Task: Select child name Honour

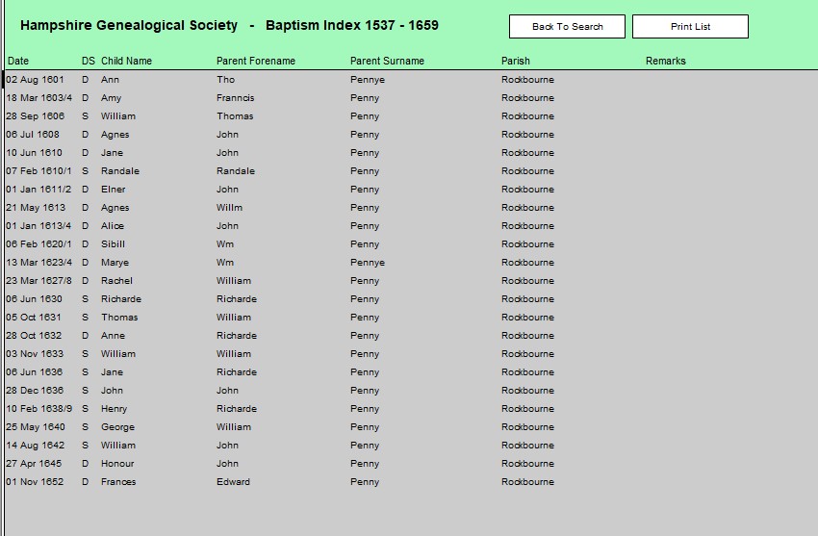Action: (x=116, y=464)
